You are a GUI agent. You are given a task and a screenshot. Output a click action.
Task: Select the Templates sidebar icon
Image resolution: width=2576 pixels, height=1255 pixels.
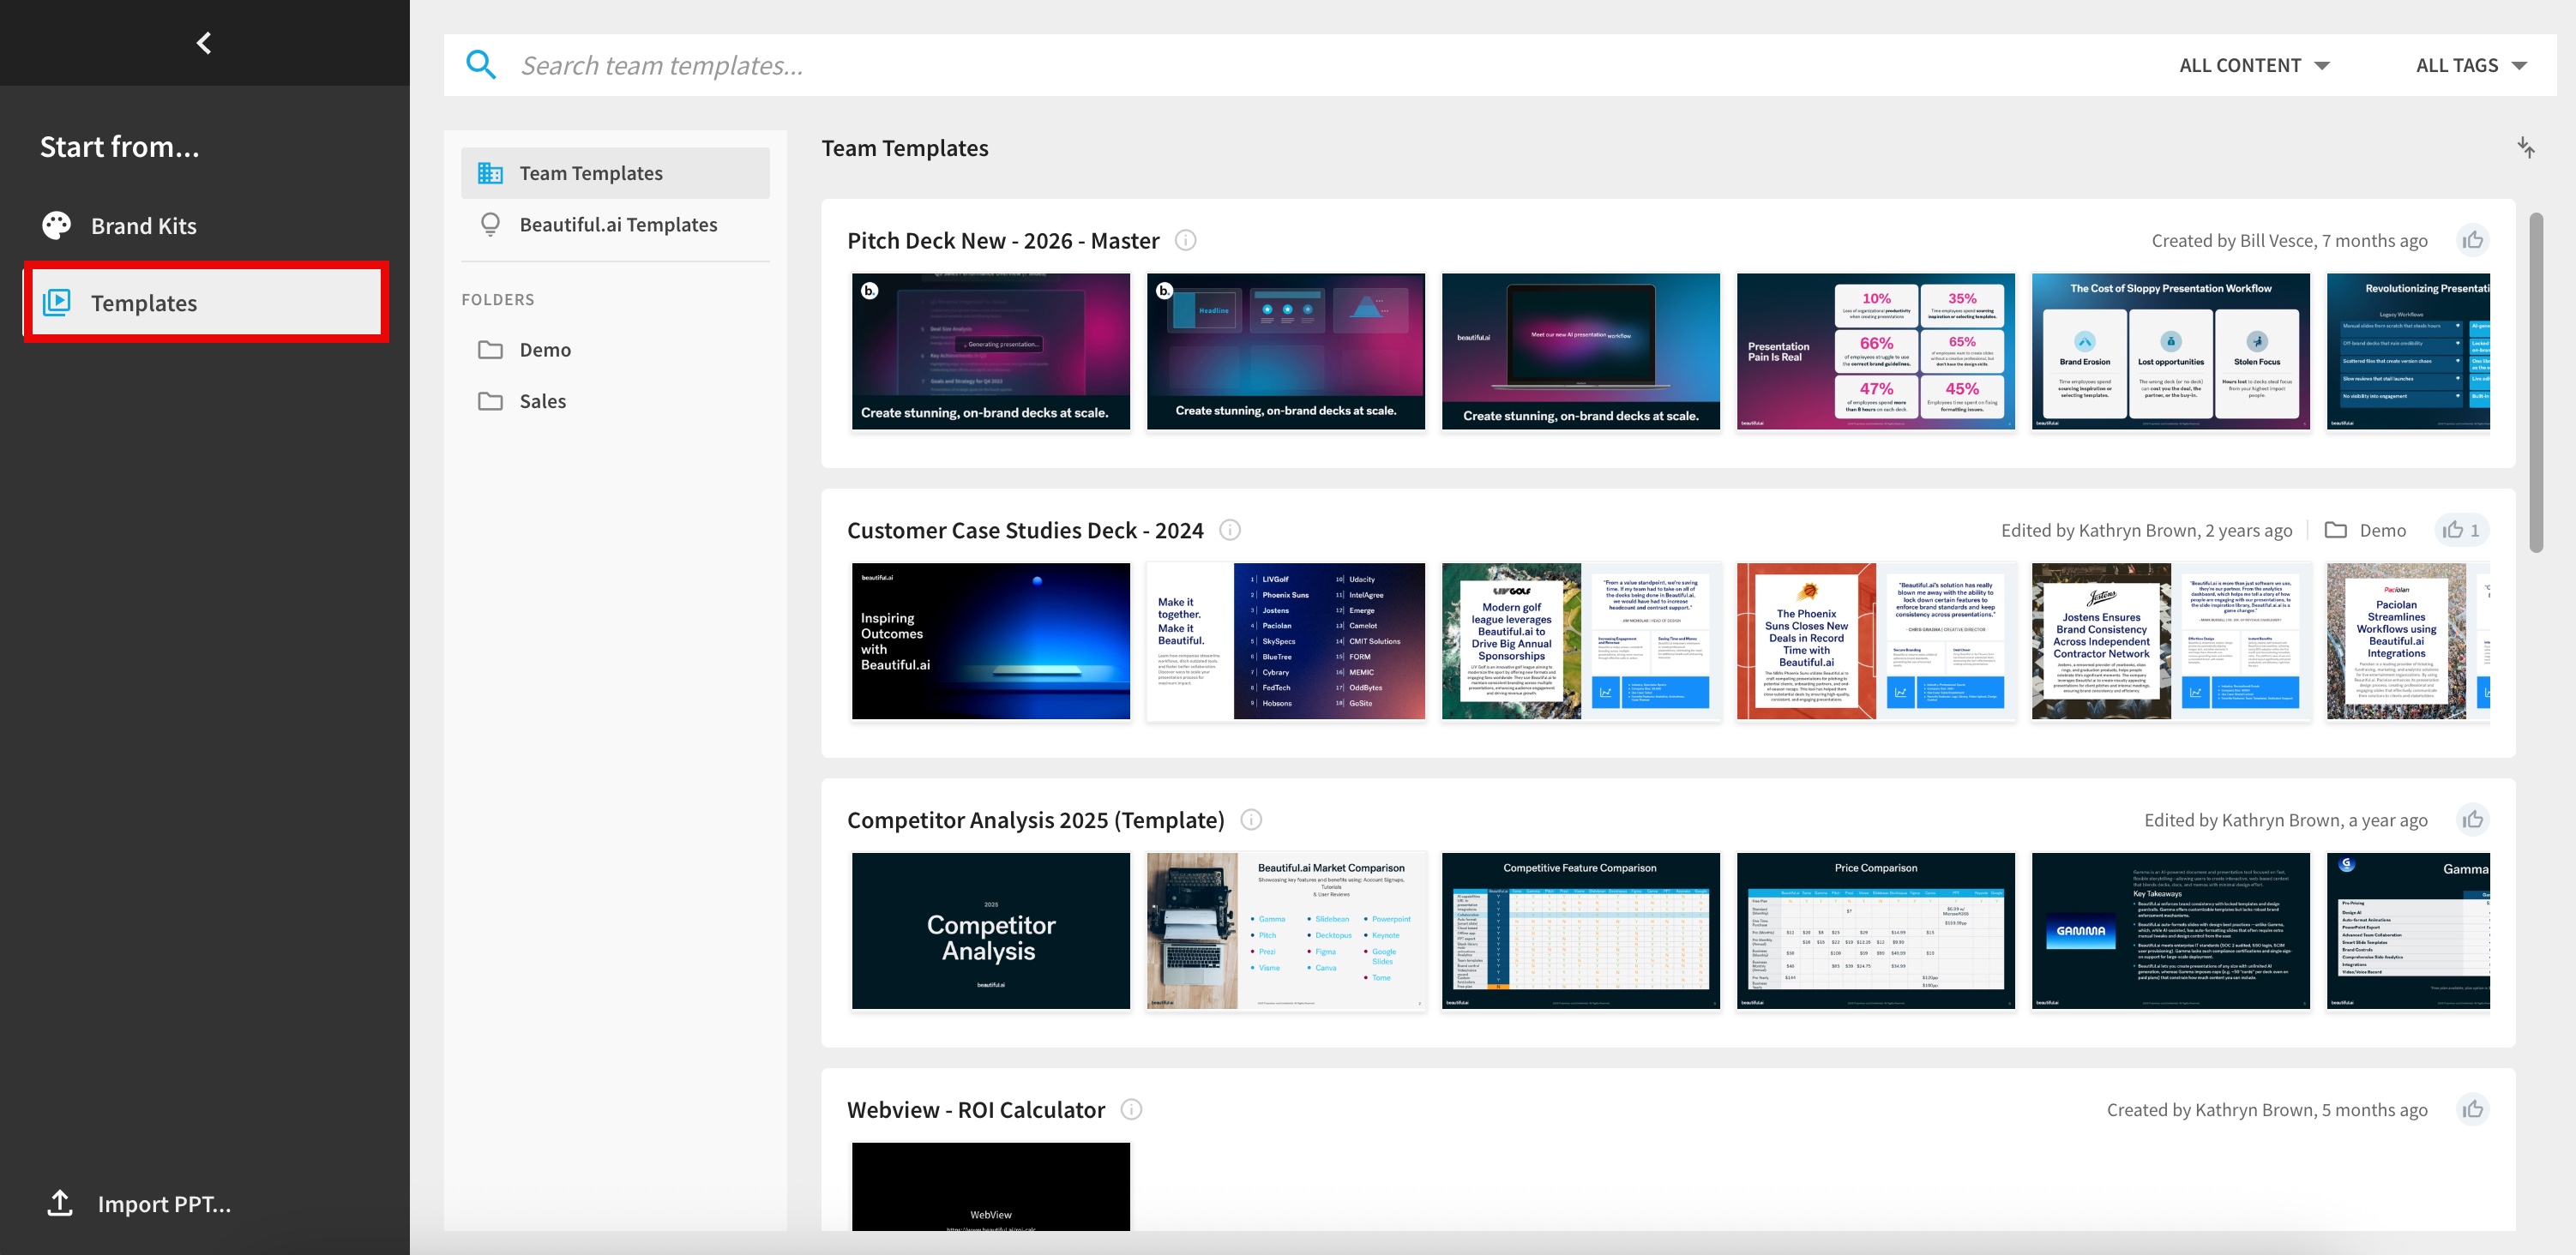point(57,302)
